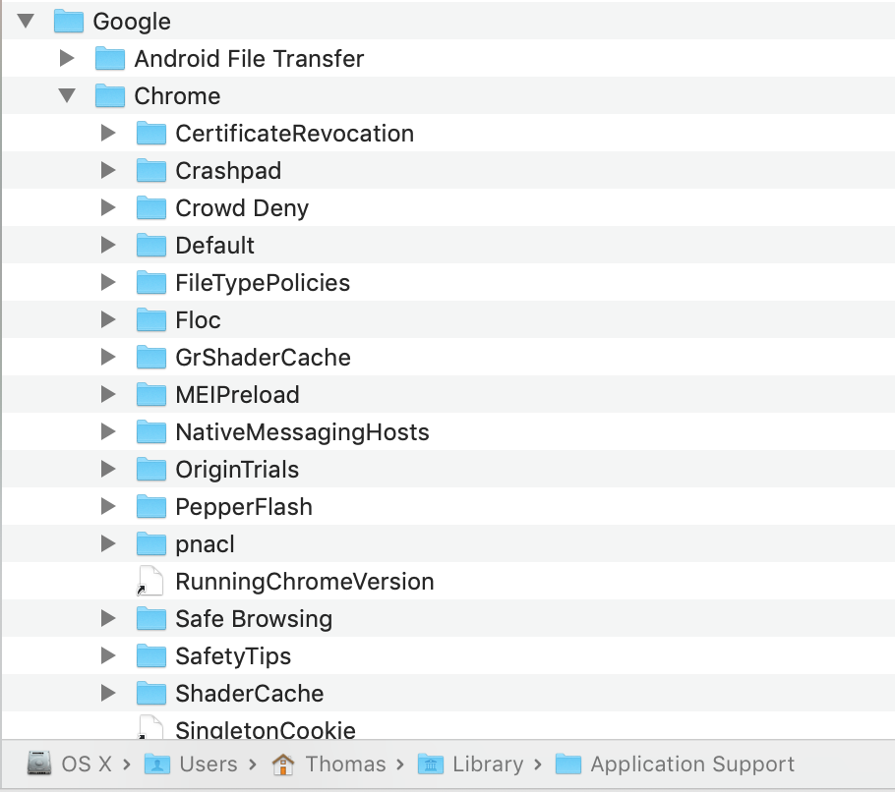Click the NativeMessagingHosts folder icon

pyautogui.click(x=151, y=431)
